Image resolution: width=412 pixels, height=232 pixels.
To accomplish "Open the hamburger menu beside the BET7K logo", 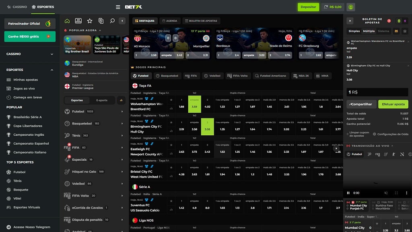I will coord(118,7).
